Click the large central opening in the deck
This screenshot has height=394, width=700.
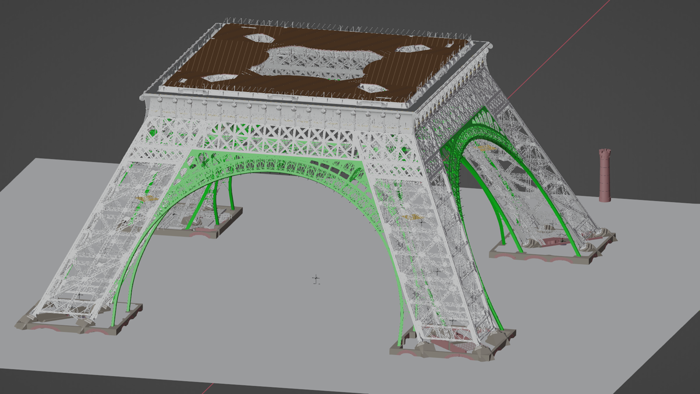(x=313, y=61)
